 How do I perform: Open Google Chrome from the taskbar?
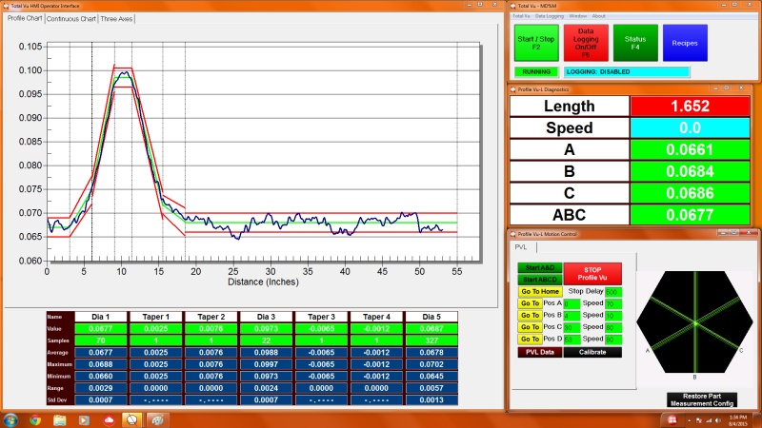tap(35, 419)
